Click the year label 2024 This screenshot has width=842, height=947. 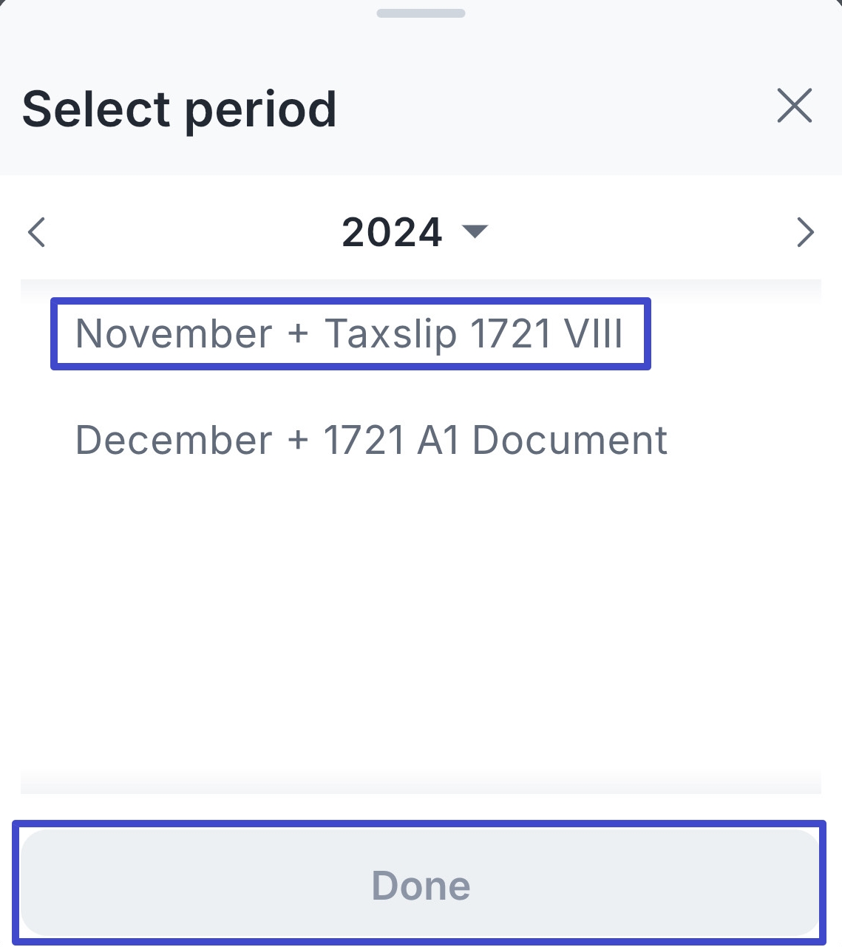(x=392, y=232)
